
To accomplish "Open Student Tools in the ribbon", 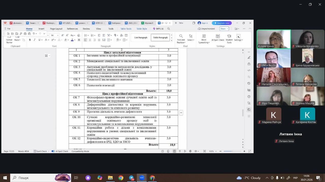I will (229, 39).
